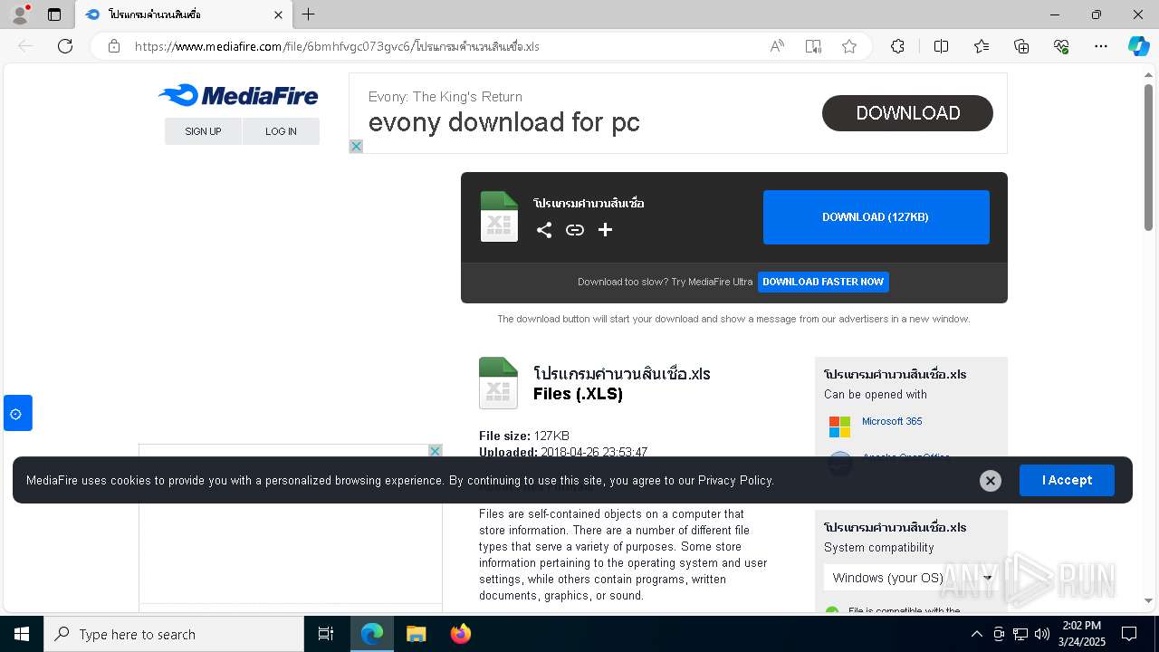Open the tab actions menu icon
Viewport: 1159px width, 652px height.
point(54,14)
